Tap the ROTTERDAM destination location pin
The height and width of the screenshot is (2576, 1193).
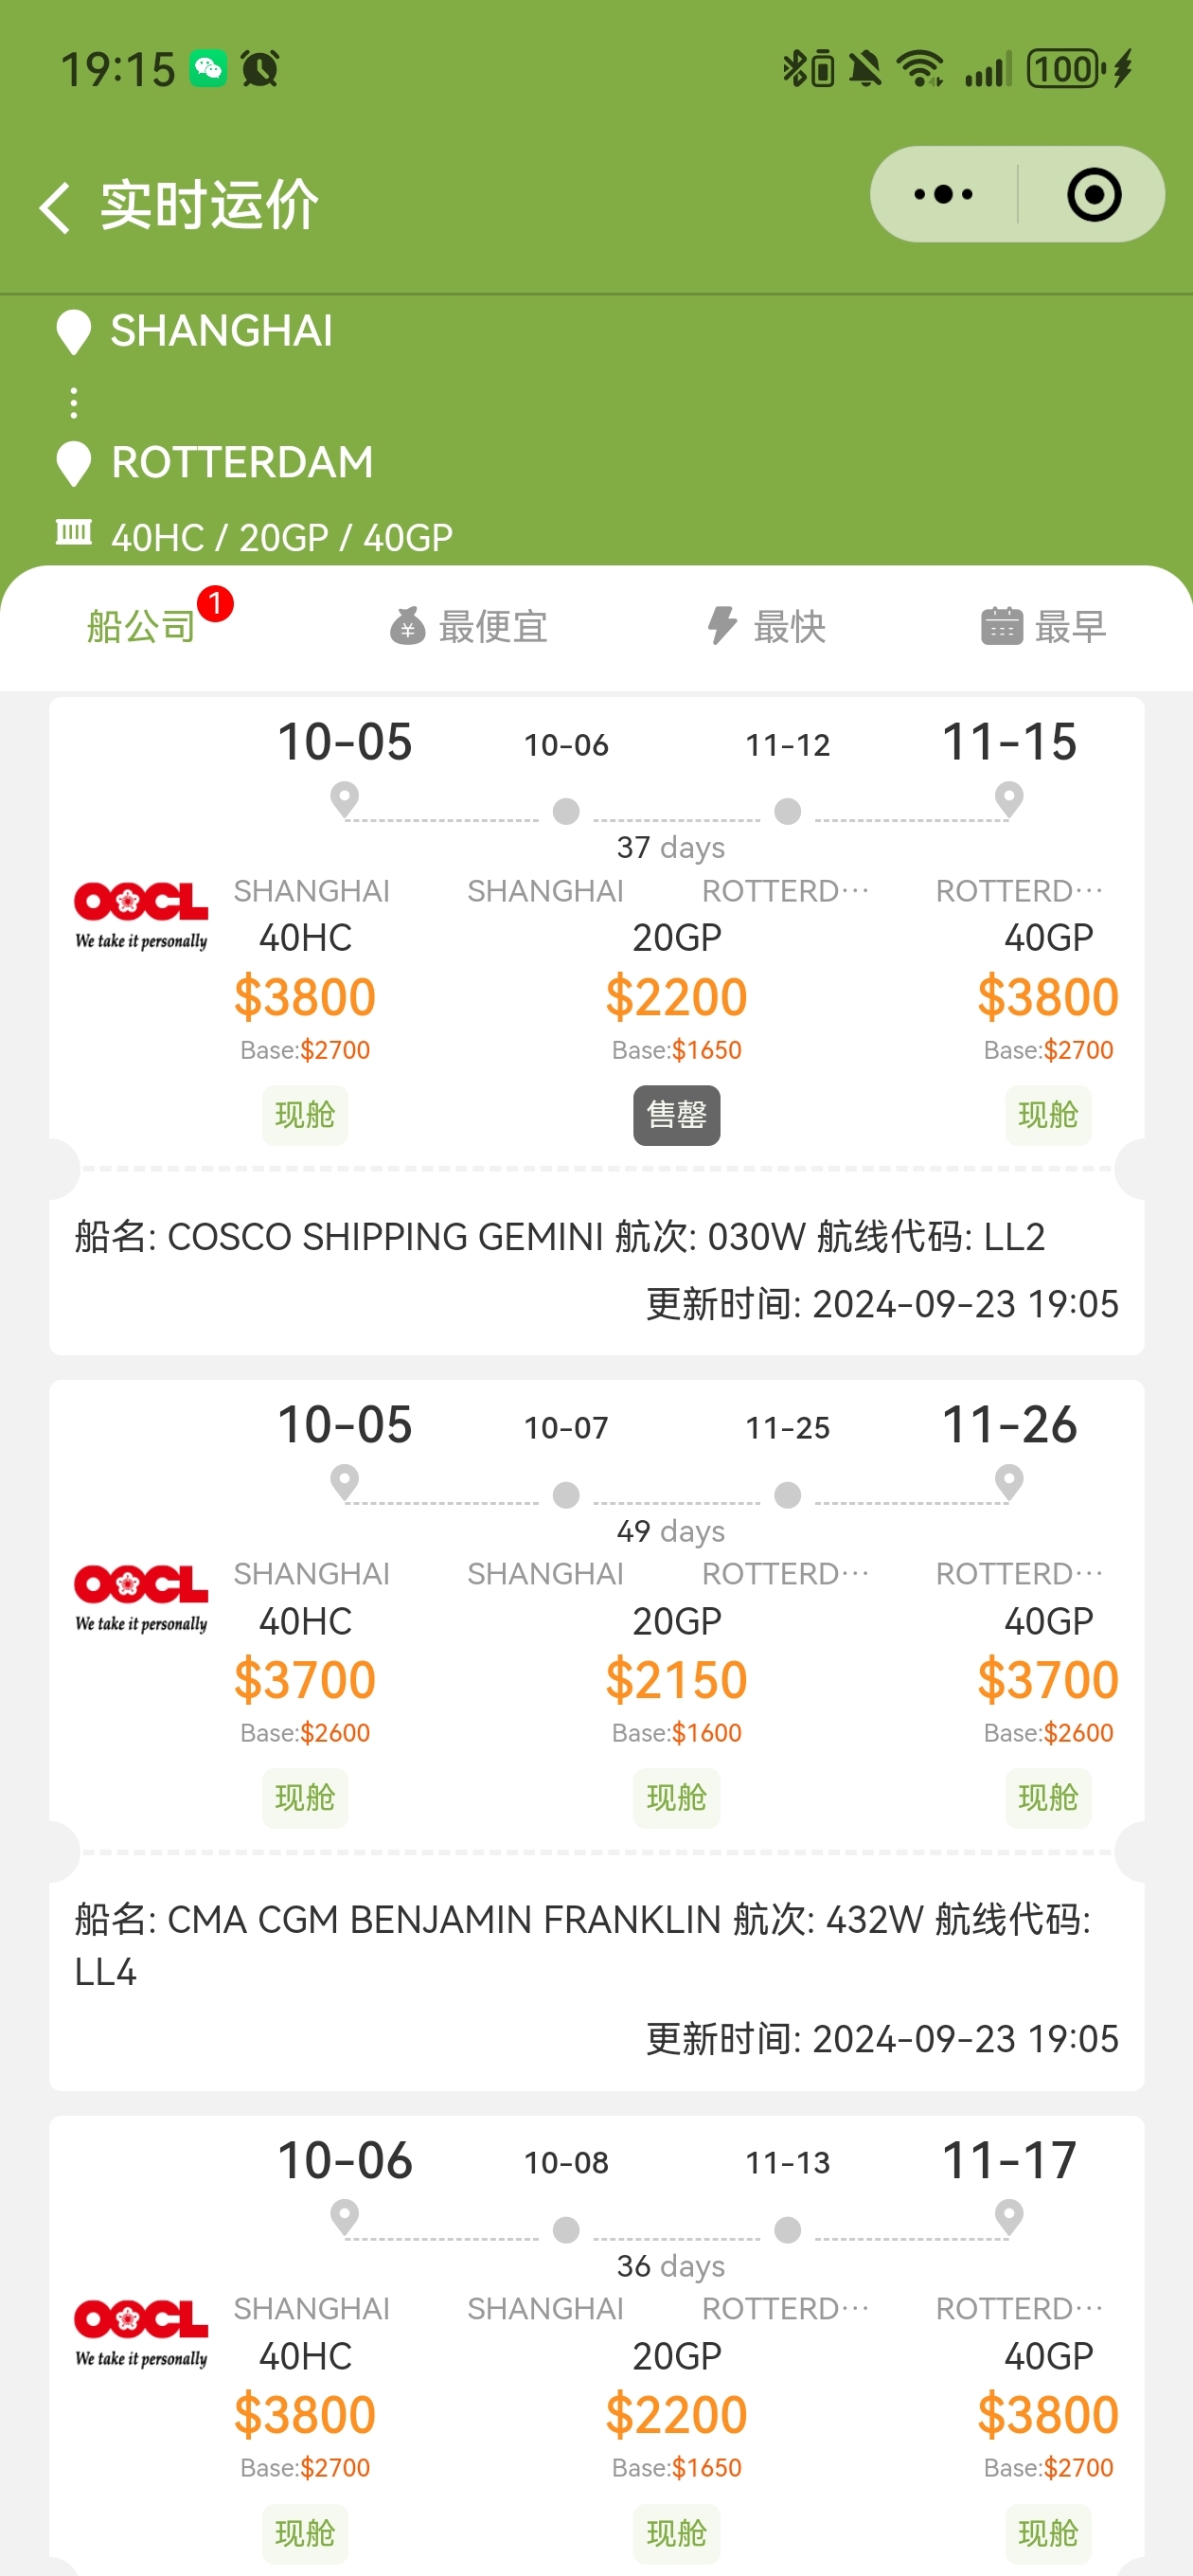(73, 464)
